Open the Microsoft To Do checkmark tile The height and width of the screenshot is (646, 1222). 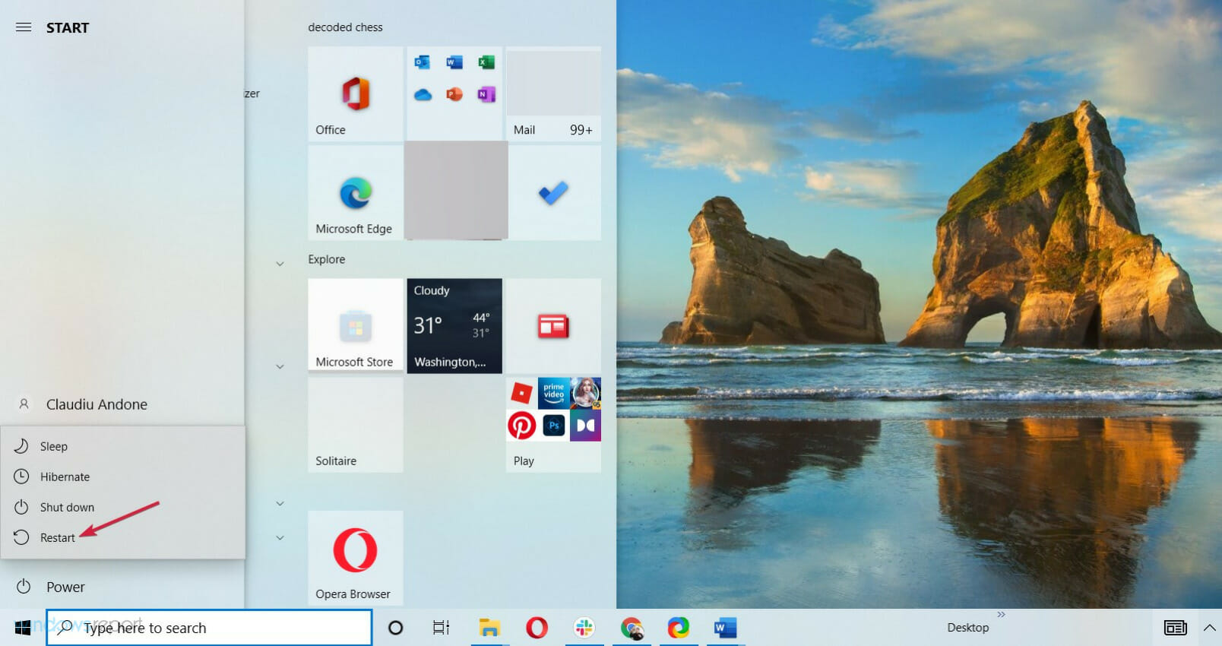point(553,193)
